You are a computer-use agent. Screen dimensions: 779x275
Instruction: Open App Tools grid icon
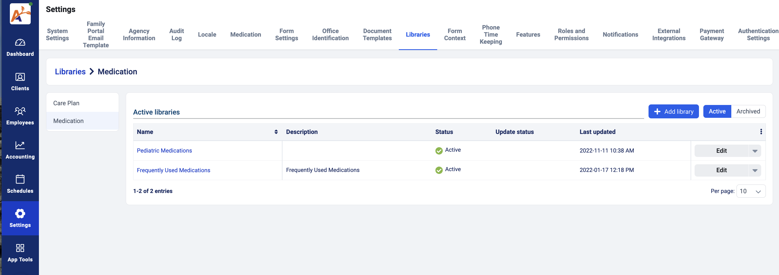pyautogui.click(x=20, y=248)
